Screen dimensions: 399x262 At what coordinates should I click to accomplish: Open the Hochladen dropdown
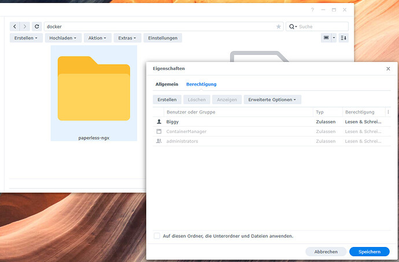pyautogui.click(x=63, y=38)
